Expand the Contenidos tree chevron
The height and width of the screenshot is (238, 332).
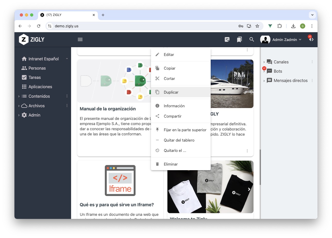click(x=19, y=96)
